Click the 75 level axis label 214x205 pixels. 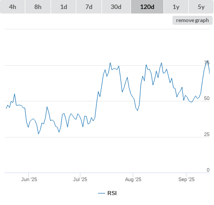click(x=207, y=63)
